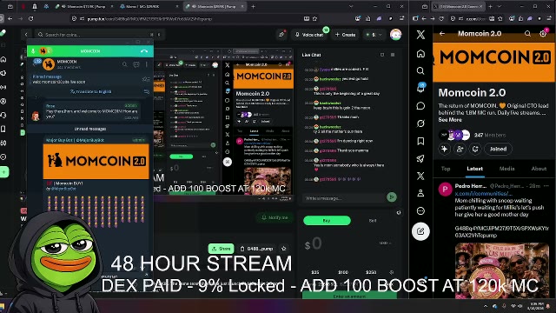Open the MOMCOIN Telegram chat menu dots
The width and height of the screenshot is (556, 313).
[x=147, y=64]
